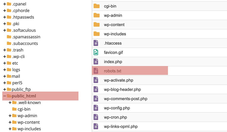Click the .subaccounts folder icon
Image resolution: width=227 pixels, height=132 pixels.
[9, 43]
